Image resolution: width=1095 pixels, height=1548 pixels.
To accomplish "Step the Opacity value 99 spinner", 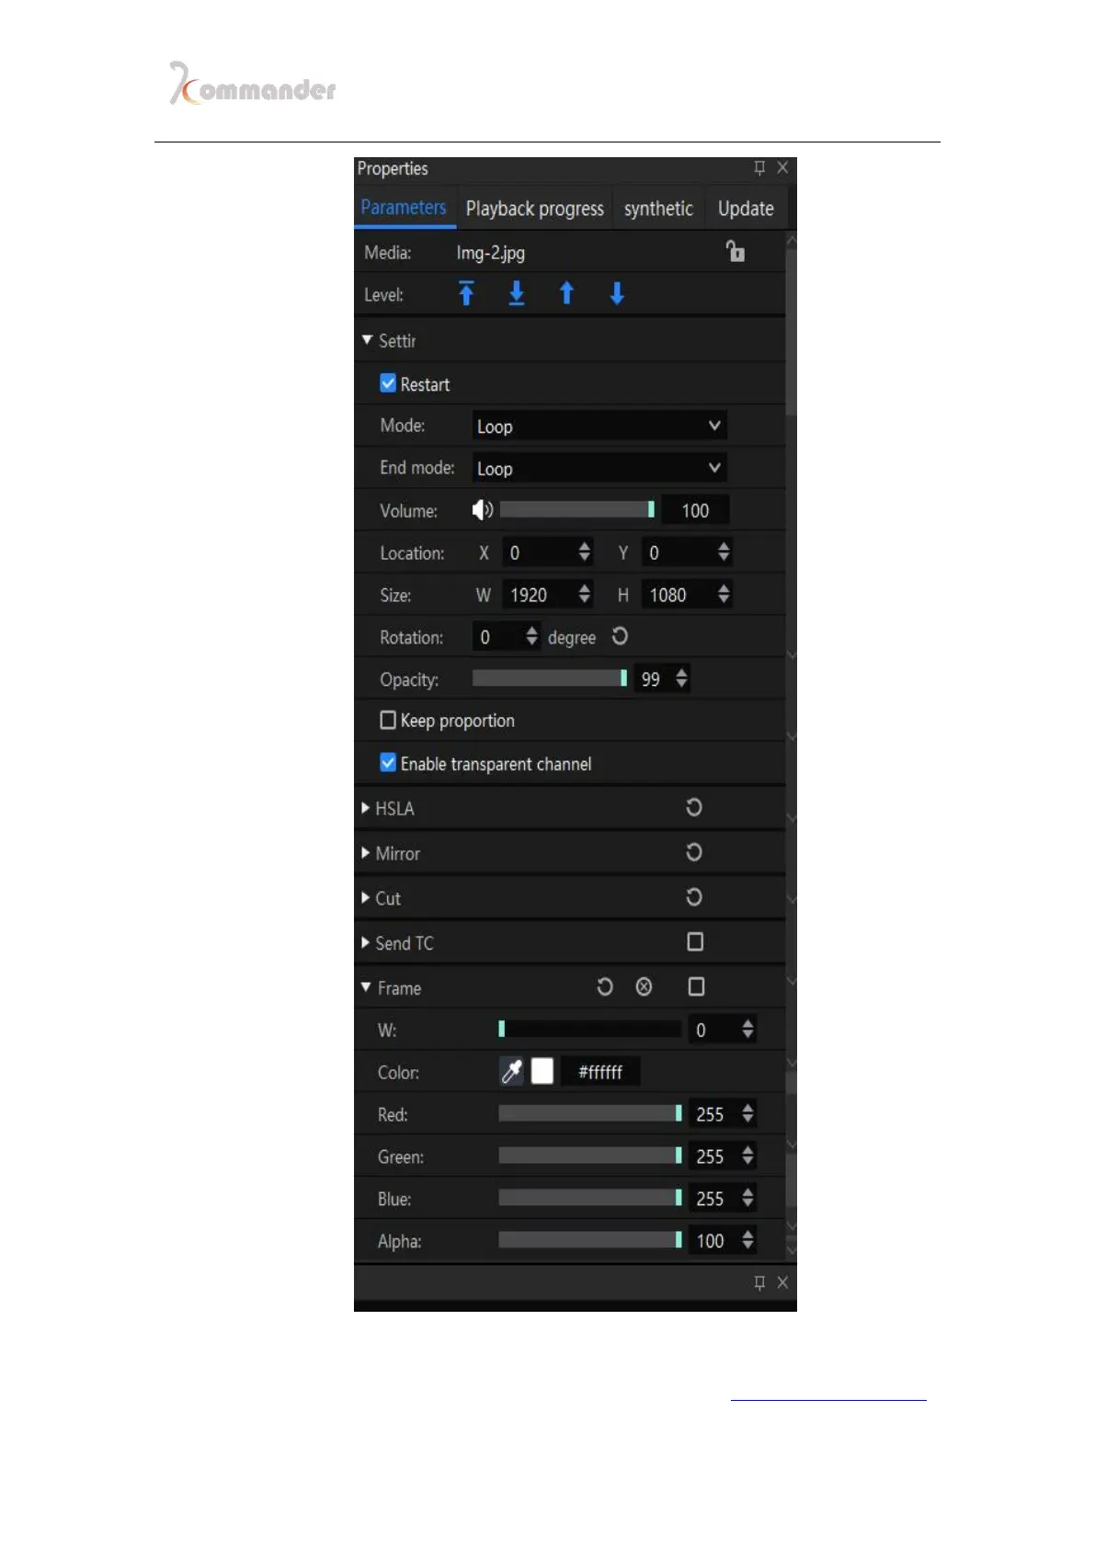I will pyautogui.click(x=681, y=678).
